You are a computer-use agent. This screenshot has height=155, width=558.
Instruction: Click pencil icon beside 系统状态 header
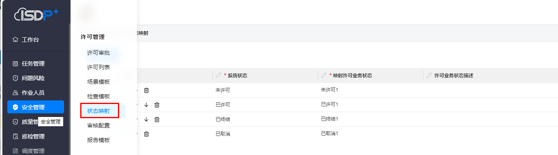pos(218,75)
